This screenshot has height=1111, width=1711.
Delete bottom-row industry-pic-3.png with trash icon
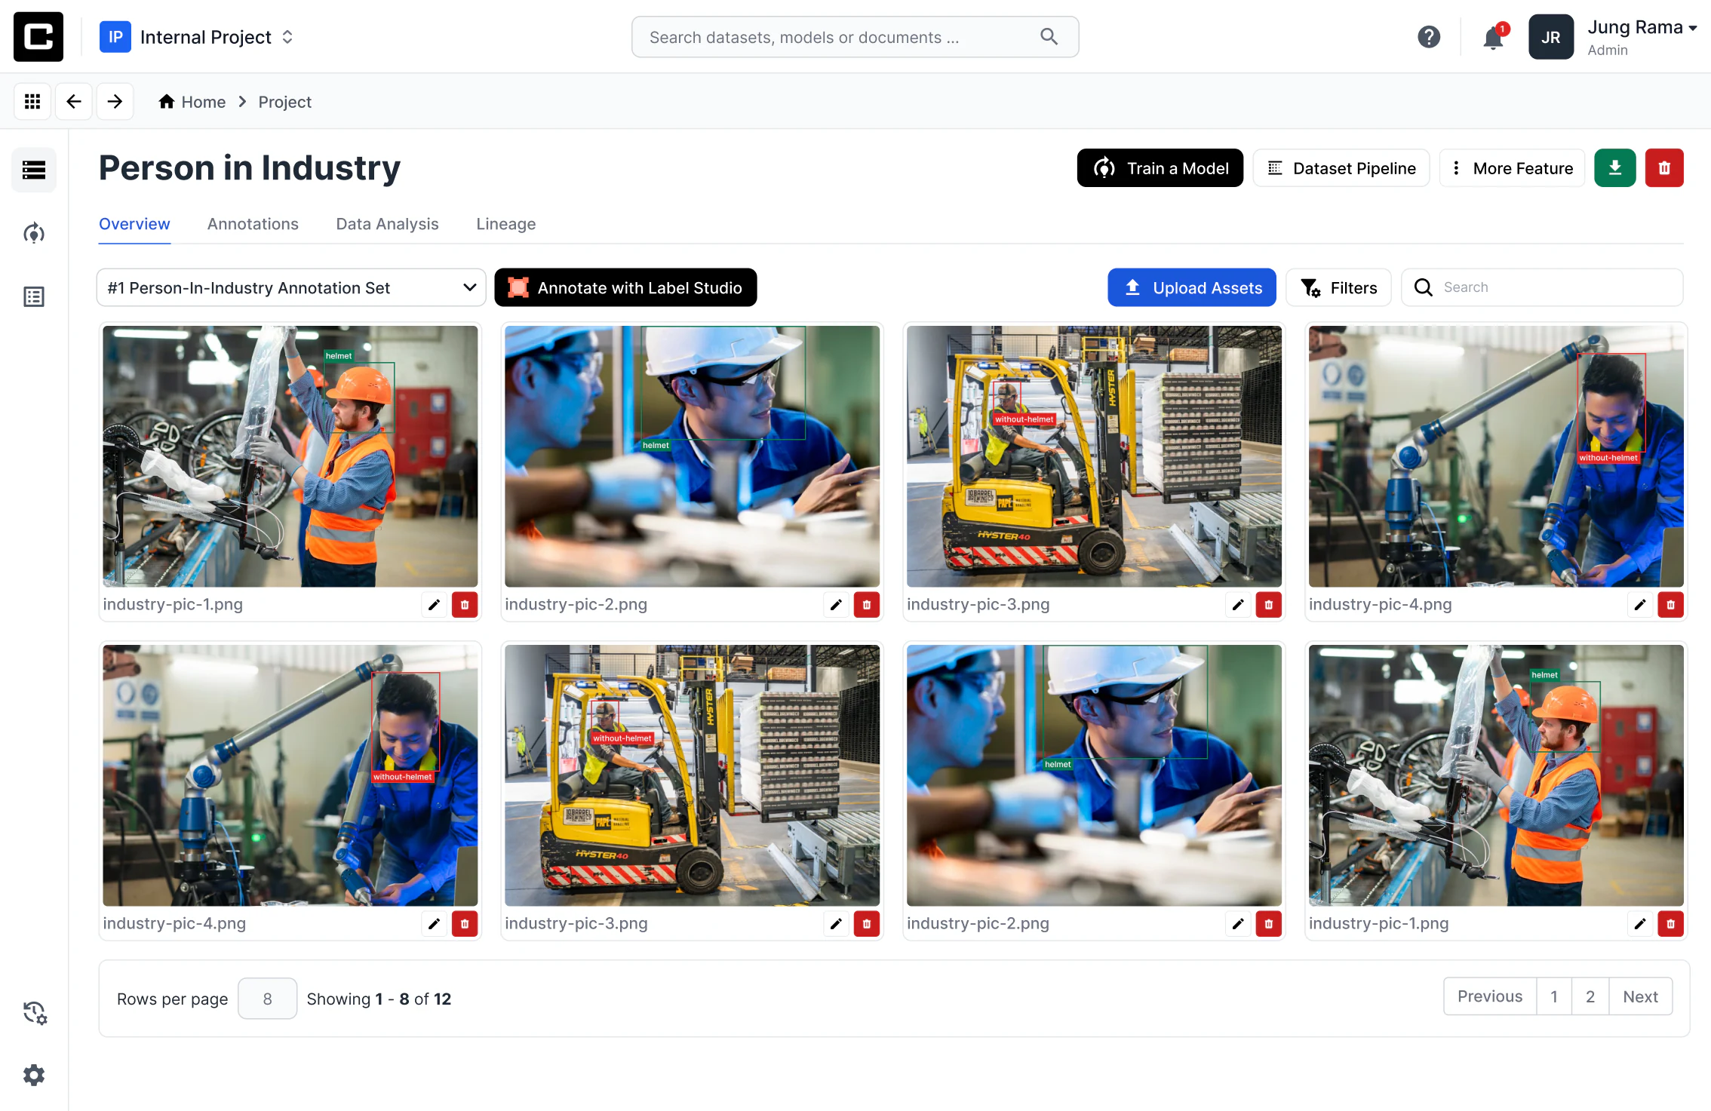[867, 924]
